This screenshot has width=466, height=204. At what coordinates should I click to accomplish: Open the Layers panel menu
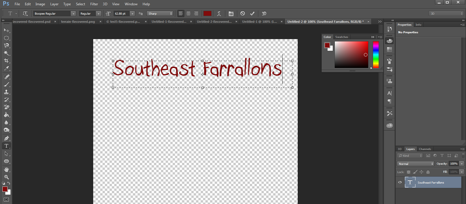[x=462, y=149]
